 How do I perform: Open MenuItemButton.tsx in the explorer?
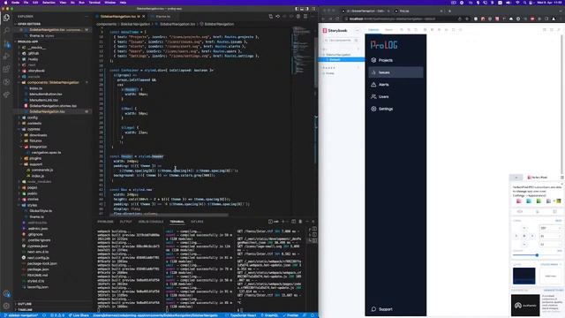[x=46, y=95]
